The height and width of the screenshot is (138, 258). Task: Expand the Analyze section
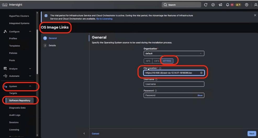point(30,68)
